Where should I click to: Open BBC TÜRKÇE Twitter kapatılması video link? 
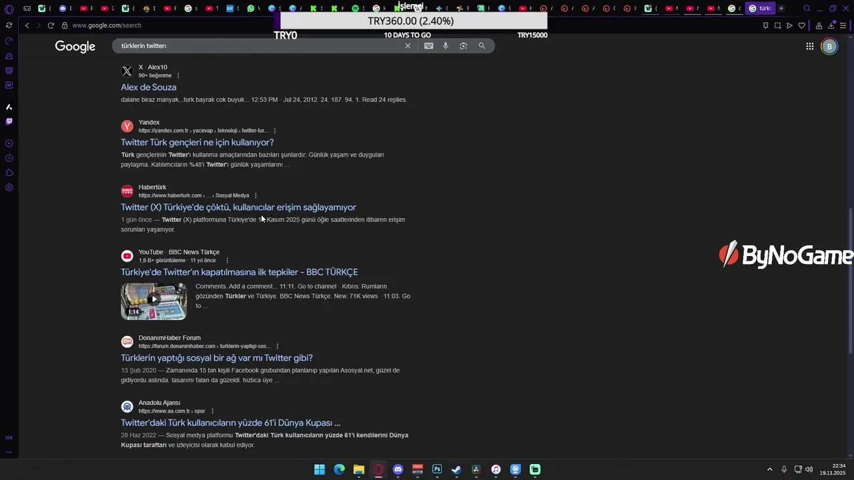[240, 272]
